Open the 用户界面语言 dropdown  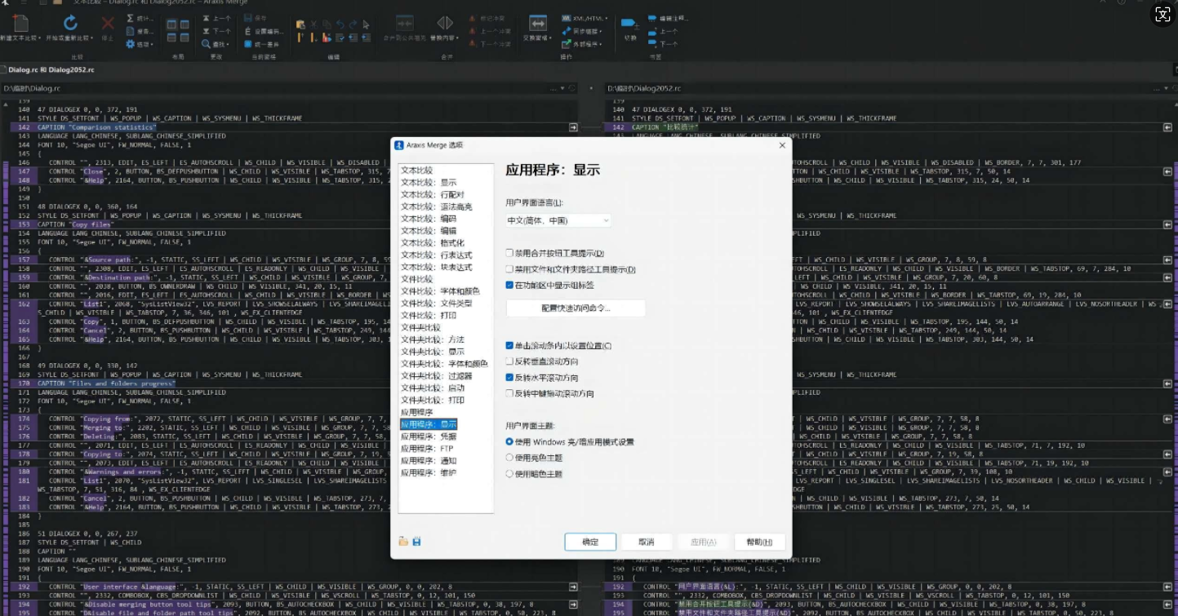[558, 220]
